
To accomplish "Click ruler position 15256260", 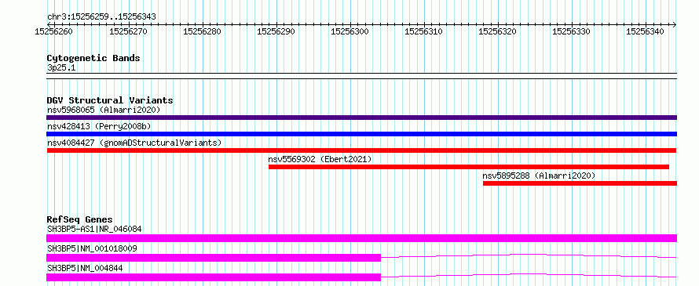I will click(53, 31).
